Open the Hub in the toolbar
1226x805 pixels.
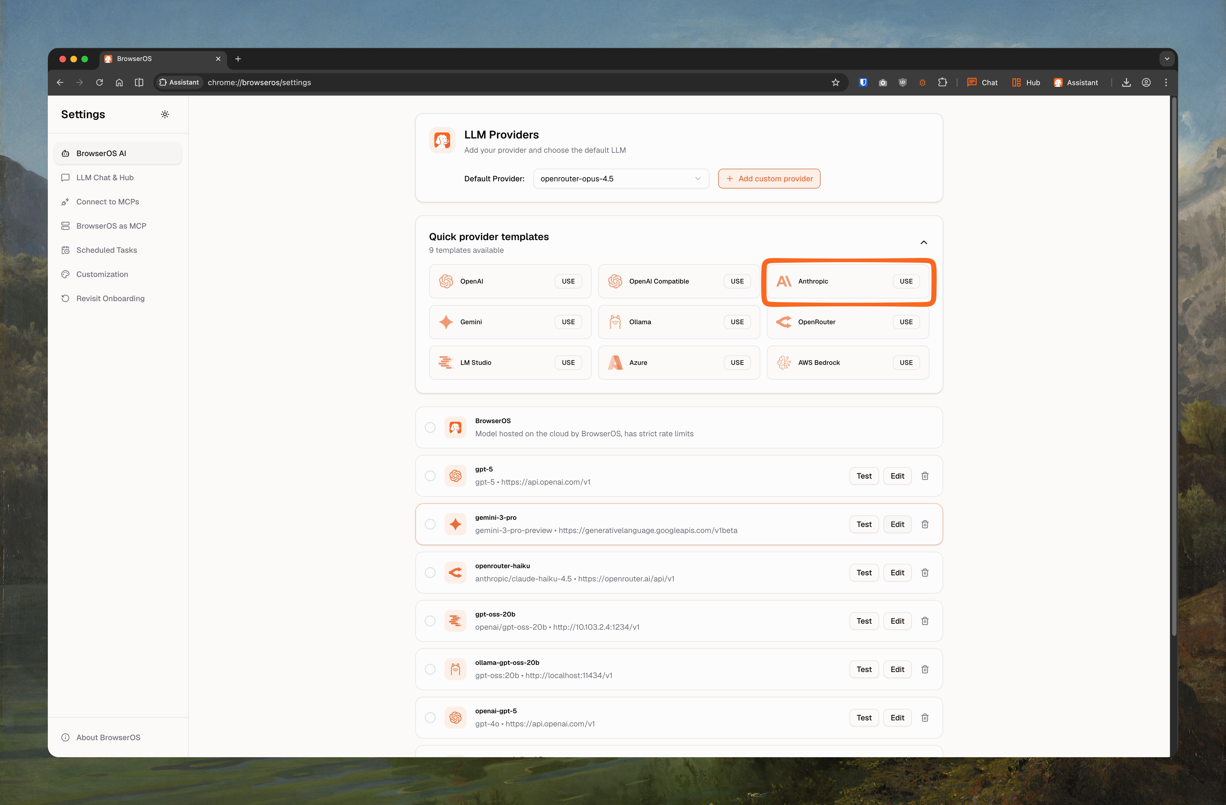click(1026, 82)
